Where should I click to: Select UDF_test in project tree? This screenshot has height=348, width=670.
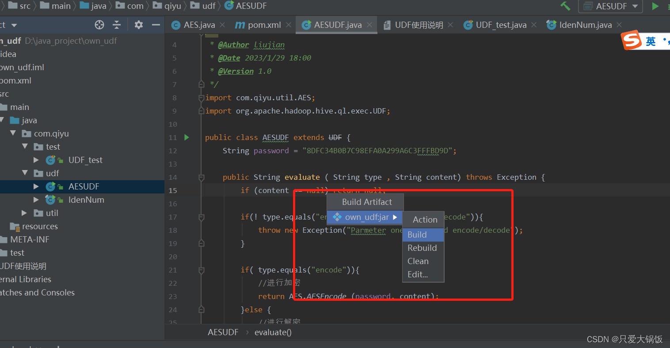pos(85,160)
